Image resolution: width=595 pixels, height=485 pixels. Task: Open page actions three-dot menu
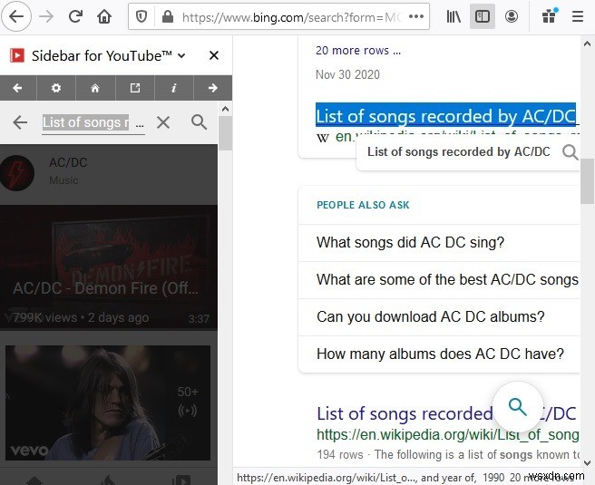point(415,16)
